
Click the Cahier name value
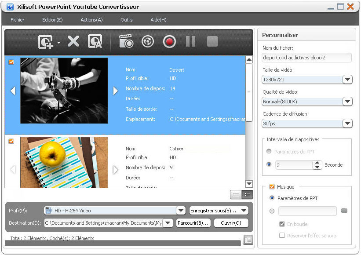176,149
